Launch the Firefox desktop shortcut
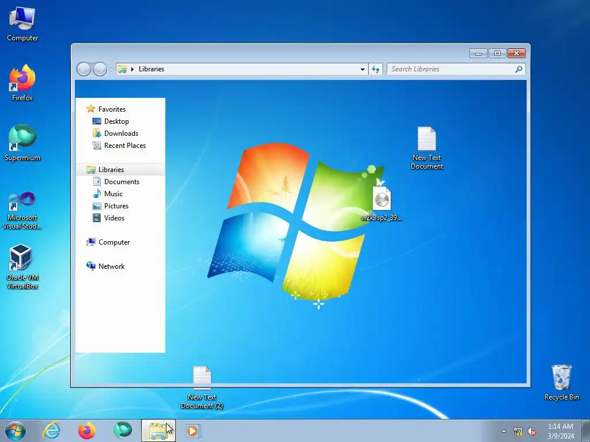590x442 pixels. tap(22, 83)
